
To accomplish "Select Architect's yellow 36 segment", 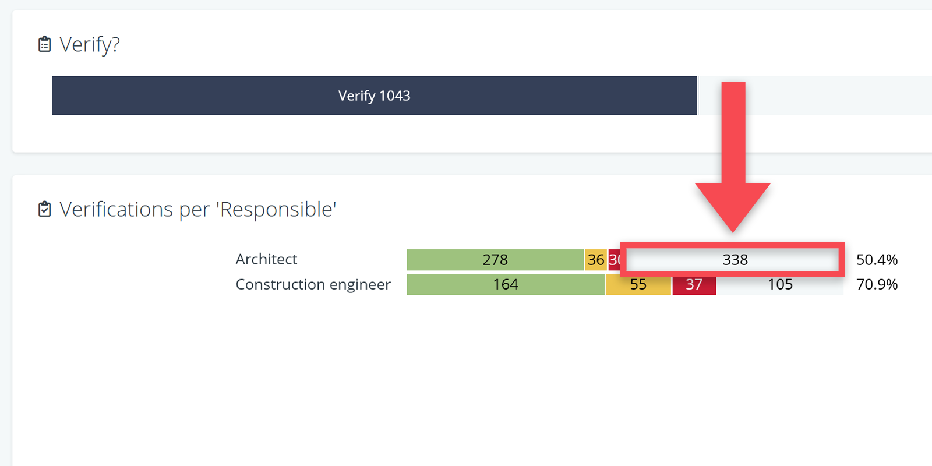I will point(595,260).
